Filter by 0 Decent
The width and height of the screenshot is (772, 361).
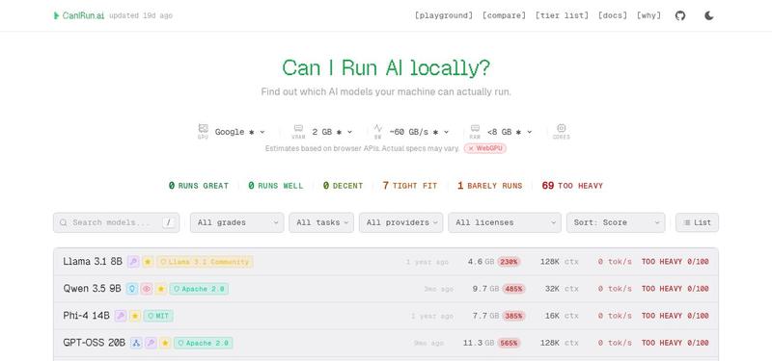[344, 186]
